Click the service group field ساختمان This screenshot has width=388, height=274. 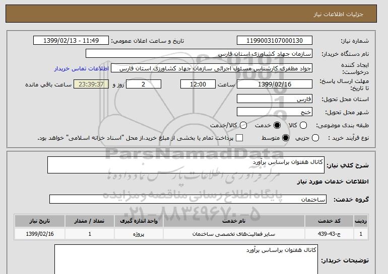[188, 199]
